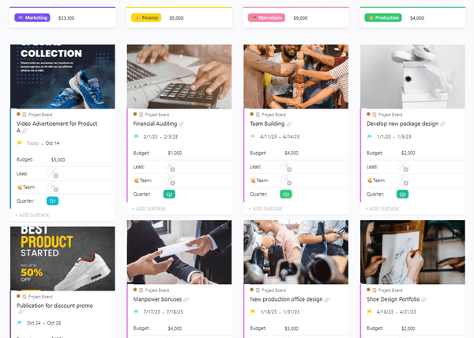Screen dimensions: 474x338
Task: Open the Develop new package design cover image
Action: (x=412, y=77)
